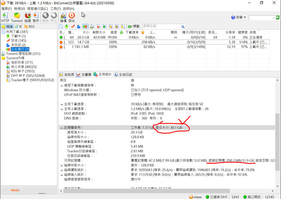Expand the 磁碟寫入統計 row
Image resolution: width=281 pixels, height=199 pixels.
pyautogui.click(x=61, y=175)
